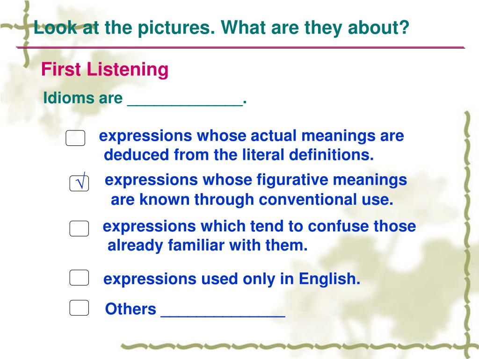Click text 'expressions whose figurative meanings'
Screen dimensions: 479x359
[x=256, y=180]
